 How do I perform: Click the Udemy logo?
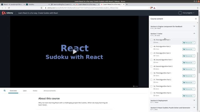pyautogui.click(x=7, y=13)
